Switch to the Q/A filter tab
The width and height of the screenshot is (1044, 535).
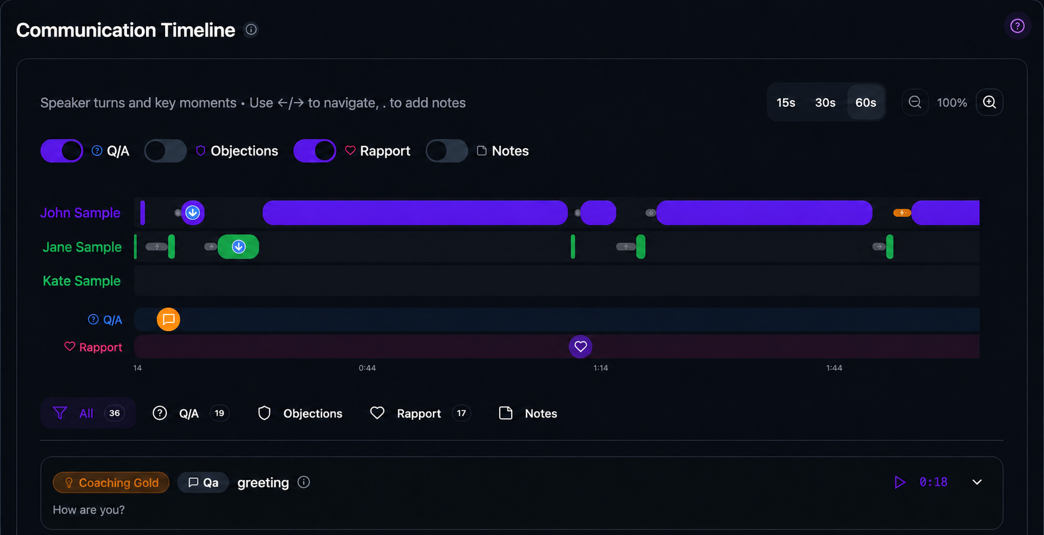[x=191, y=413]
